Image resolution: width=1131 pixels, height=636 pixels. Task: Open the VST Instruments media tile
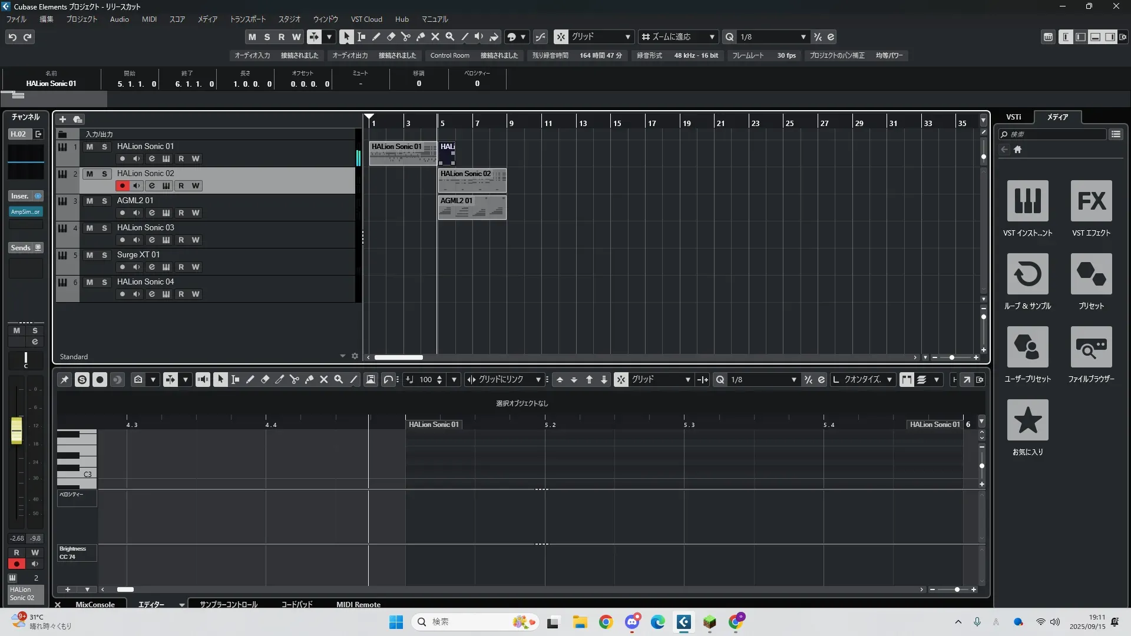point(1027,201)
